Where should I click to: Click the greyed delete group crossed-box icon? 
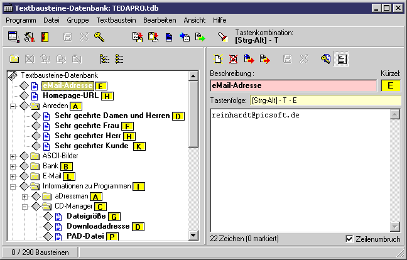coord(30,59)
